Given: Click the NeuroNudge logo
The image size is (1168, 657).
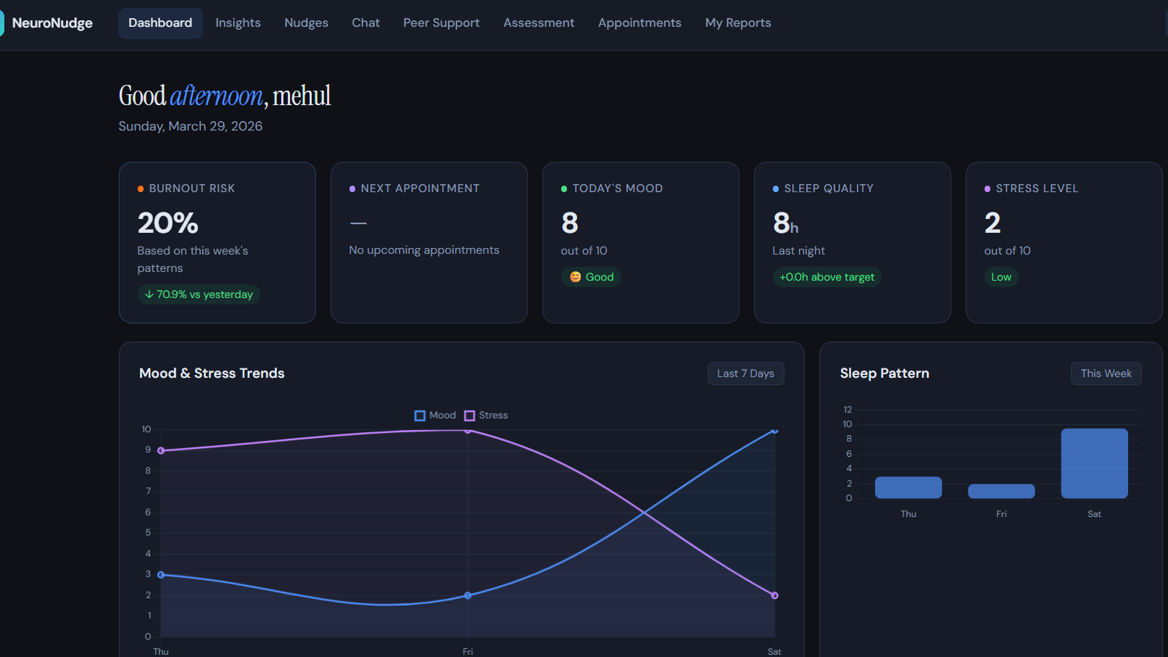Looking at the screenshot, I should tap(48, 23).
